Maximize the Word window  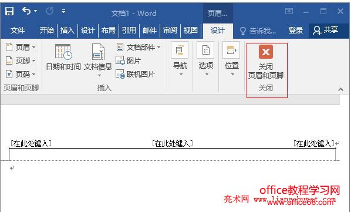323,11
